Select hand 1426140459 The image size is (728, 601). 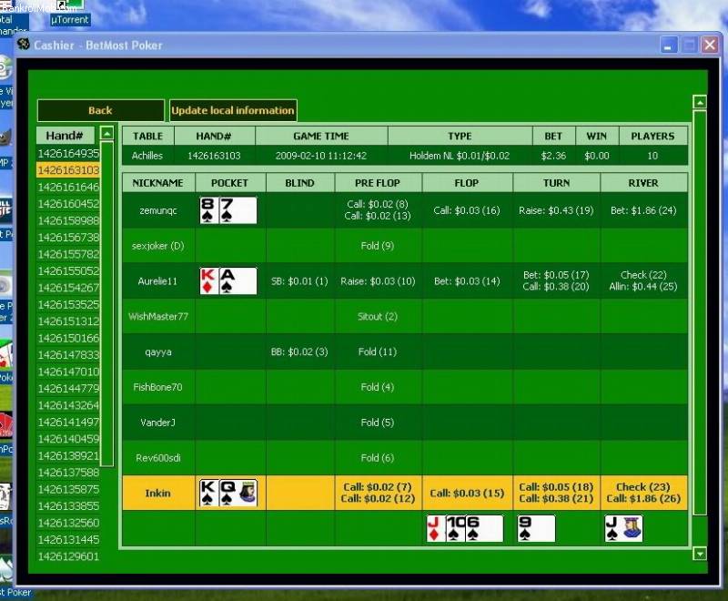click(68, 439)
